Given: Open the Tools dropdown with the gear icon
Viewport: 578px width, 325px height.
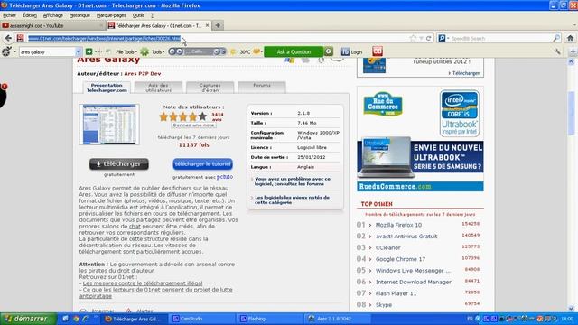Looking at the screenshot, I should click(x=152, y=52).
